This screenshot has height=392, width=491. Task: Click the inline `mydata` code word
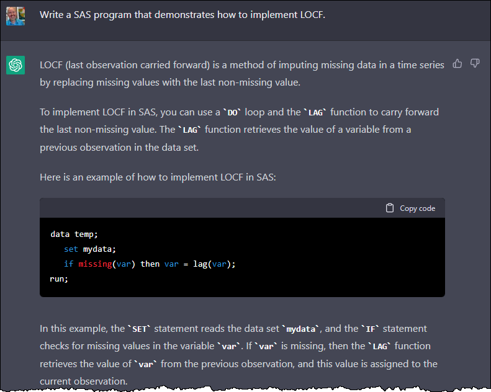(x=301, y=329)
